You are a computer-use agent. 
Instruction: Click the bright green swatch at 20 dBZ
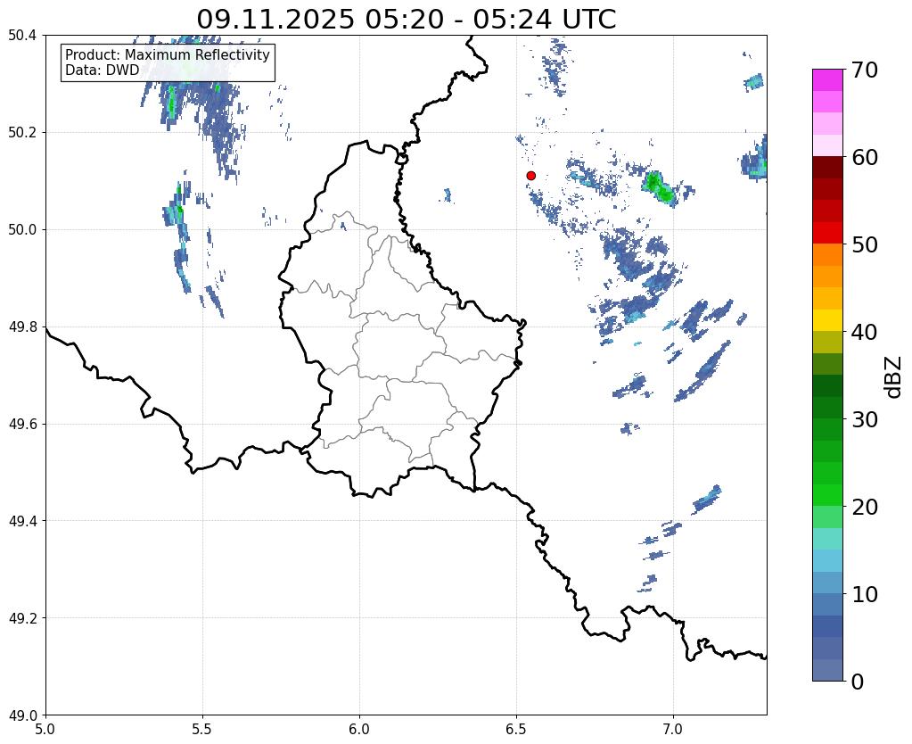tap(827, 495)
